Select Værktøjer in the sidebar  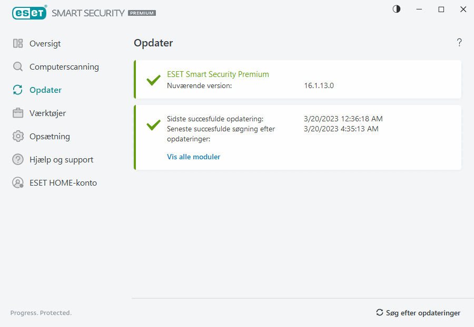tap(47, 113)
